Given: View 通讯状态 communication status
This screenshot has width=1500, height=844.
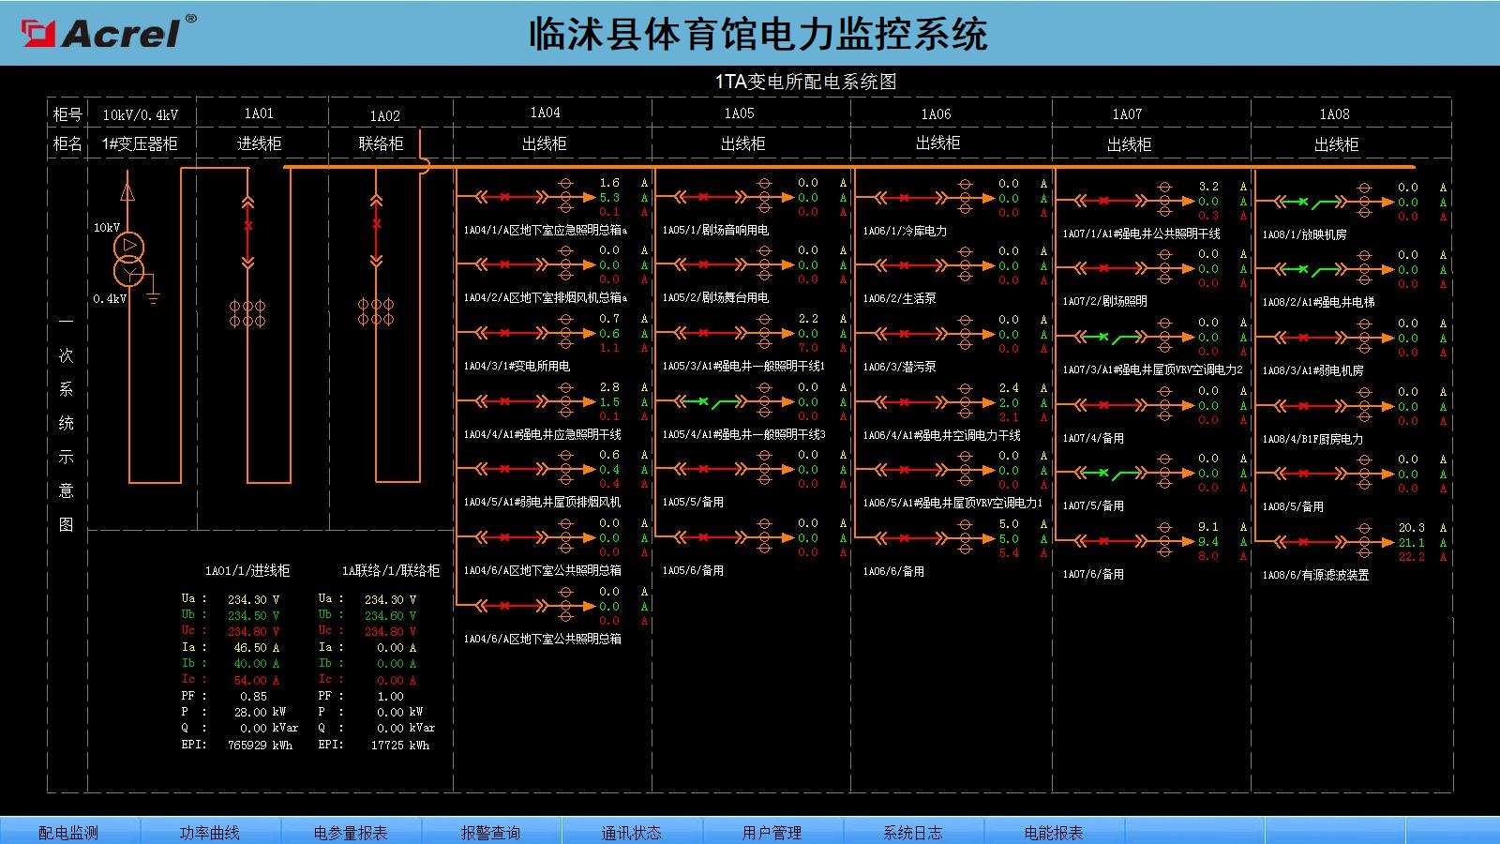Looking at the screenshot, I should point(632,832).
